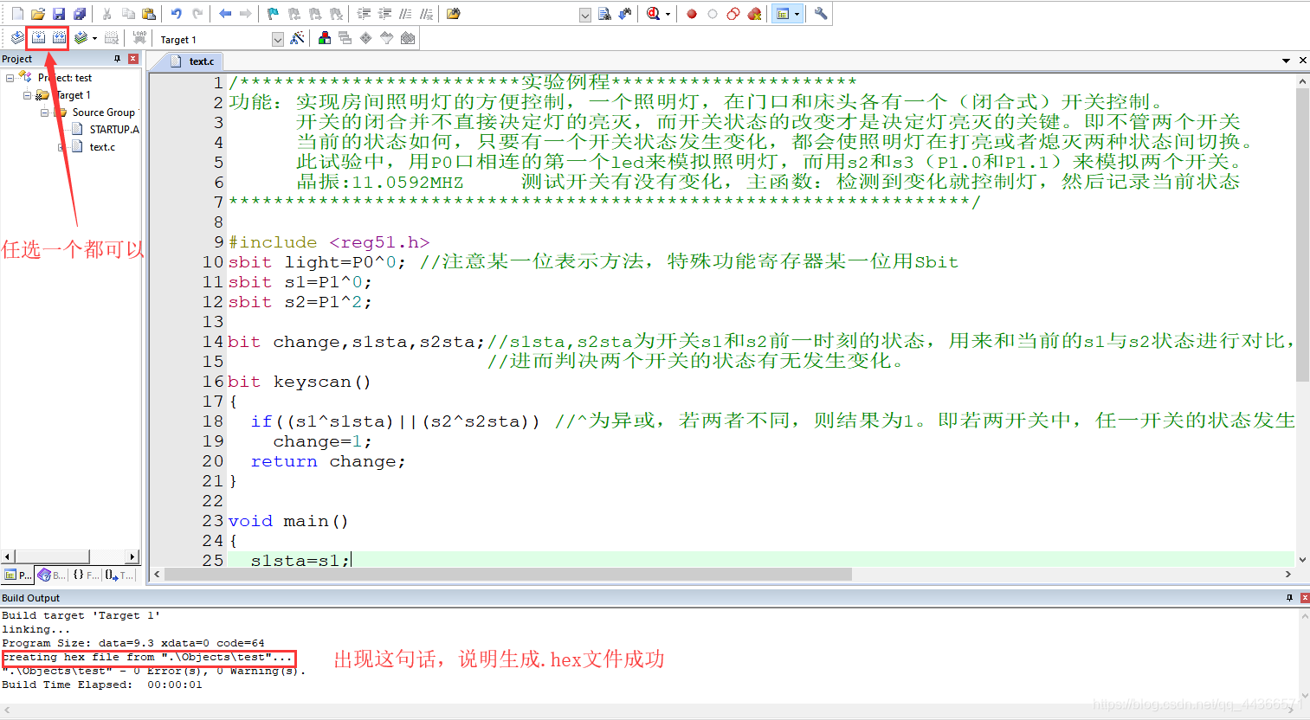Viewport: 1310px width, 720px height.
Task: Insert a breakpoint with red dot
Action: [x=692, y=14]
